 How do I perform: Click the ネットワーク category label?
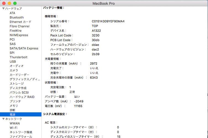coord(14,119)
